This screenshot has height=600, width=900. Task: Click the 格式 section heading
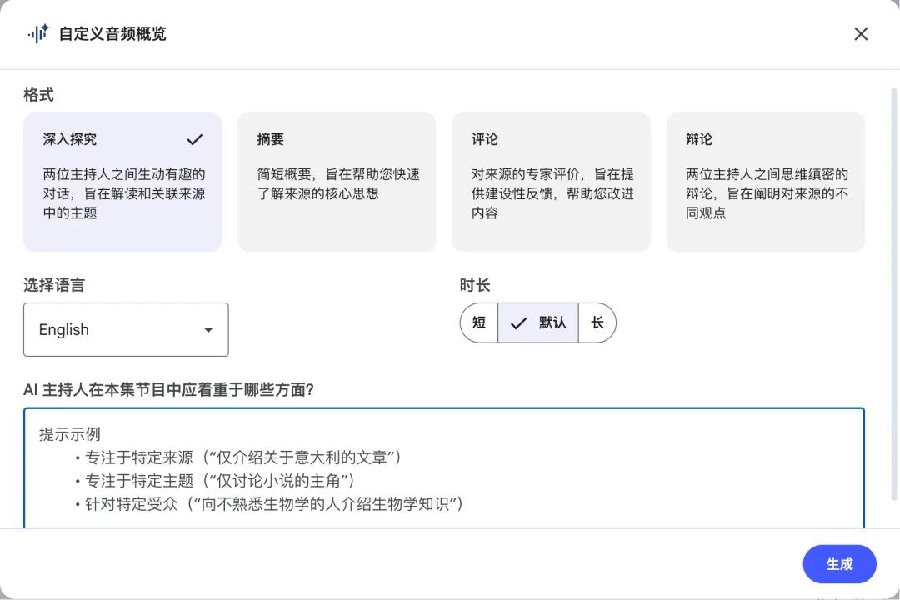pos(38,96)
